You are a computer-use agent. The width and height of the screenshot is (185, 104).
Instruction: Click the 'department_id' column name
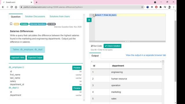point(17,84)
